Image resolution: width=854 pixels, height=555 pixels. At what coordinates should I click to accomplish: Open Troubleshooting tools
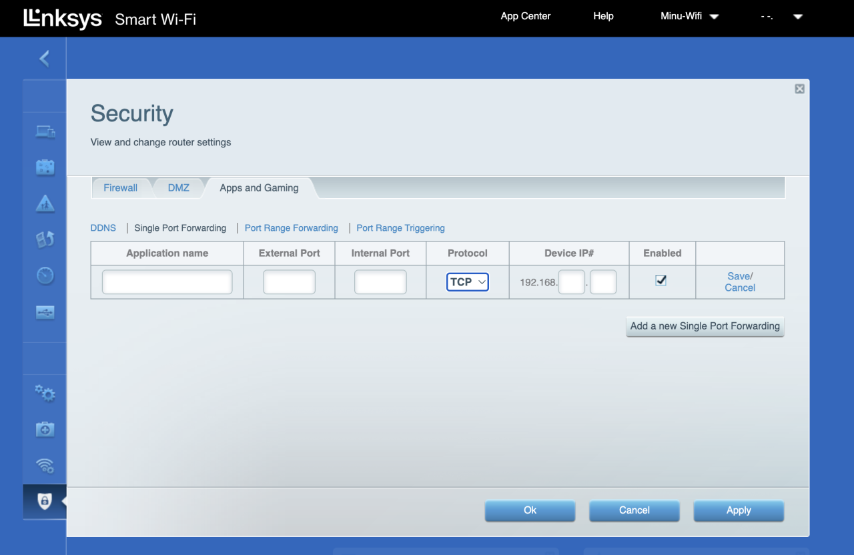[44, 429]
